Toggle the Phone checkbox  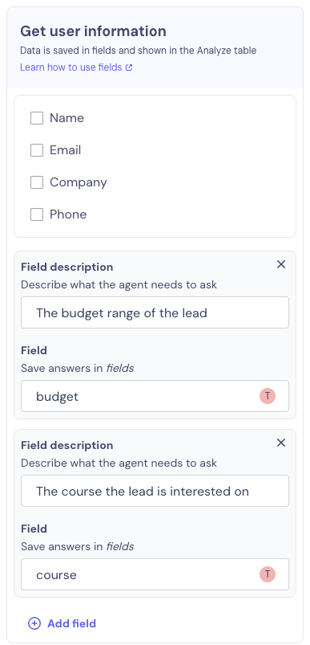37,214
